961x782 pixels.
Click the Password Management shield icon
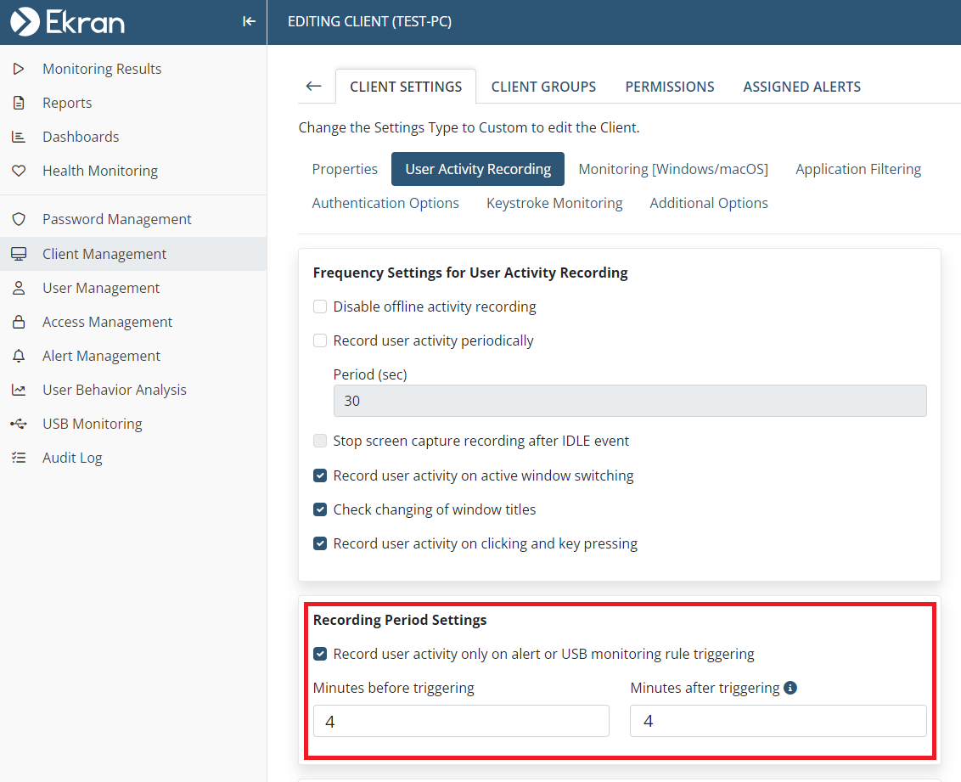[x=19, y=219]
